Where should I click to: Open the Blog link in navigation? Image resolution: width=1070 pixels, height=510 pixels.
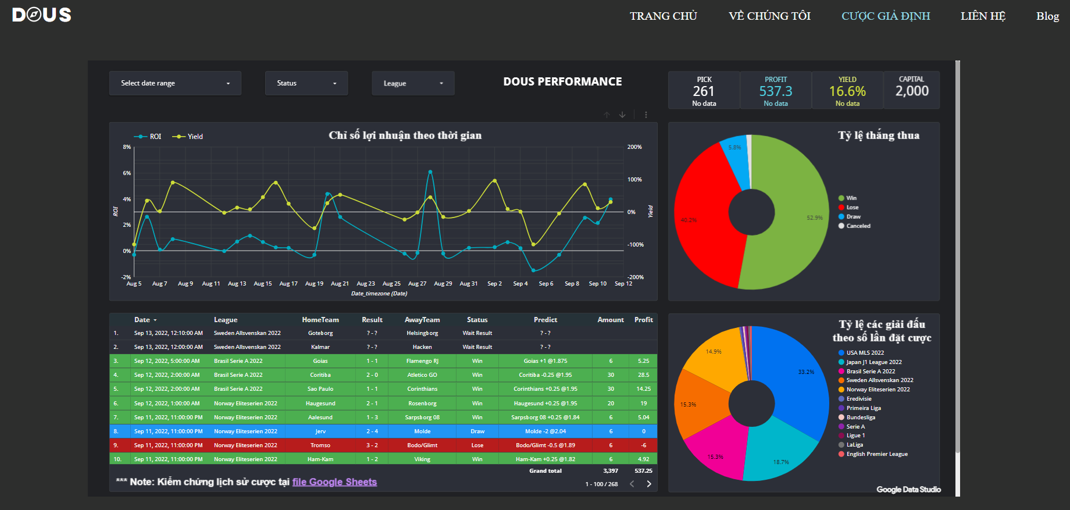(x=1047, y=16)
